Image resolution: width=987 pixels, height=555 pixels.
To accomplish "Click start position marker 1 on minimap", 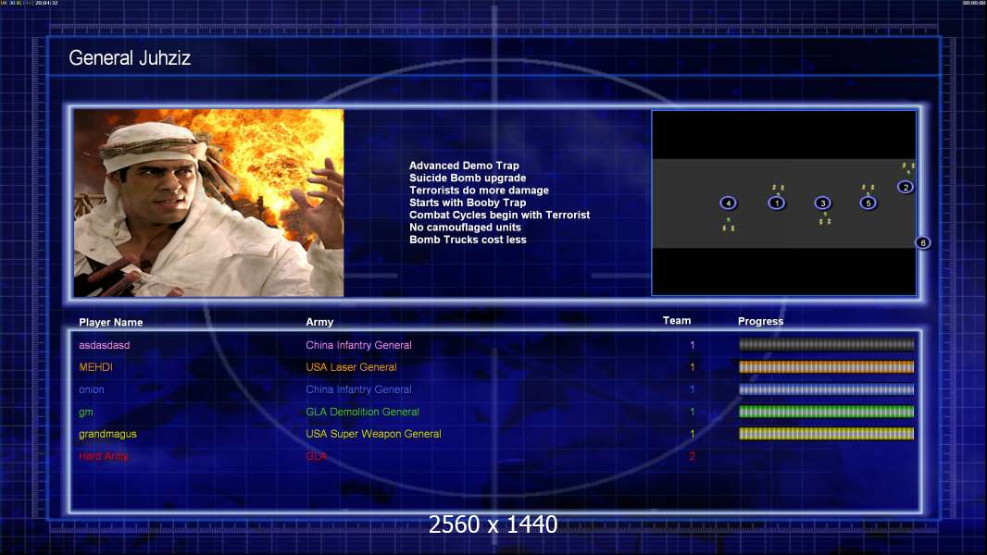I will tap(777, 203).
